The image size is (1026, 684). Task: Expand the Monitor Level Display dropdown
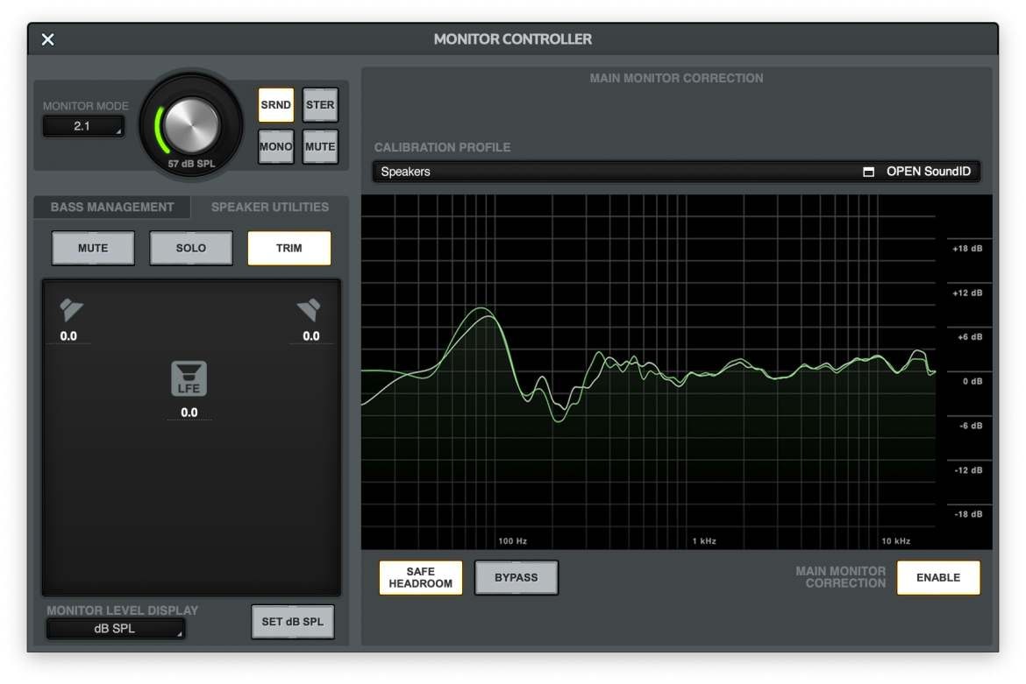[x=115, y=629]
